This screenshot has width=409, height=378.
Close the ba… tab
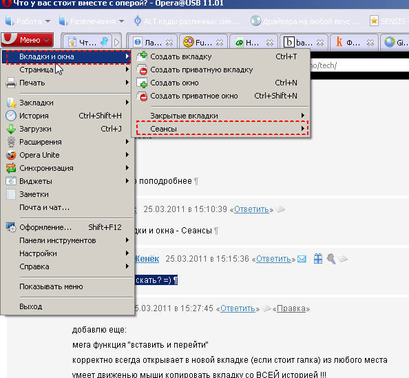tap(320, 42)
